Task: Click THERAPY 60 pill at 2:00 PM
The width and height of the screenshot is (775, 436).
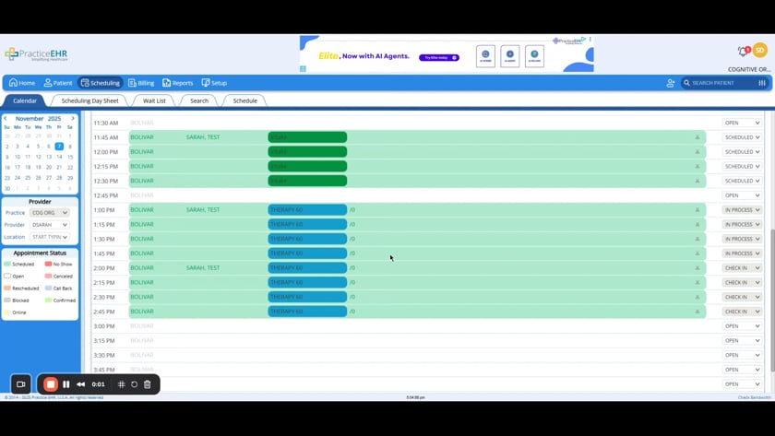Action: pos(307,268)
